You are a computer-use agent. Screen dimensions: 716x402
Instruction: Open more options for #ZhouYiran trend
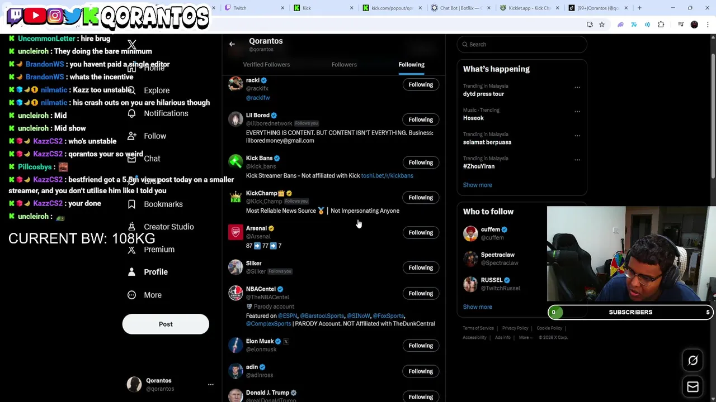pos(577,160)
